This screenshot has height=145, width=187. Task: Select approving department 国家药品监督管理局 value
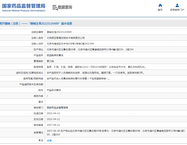coord(57,108)
